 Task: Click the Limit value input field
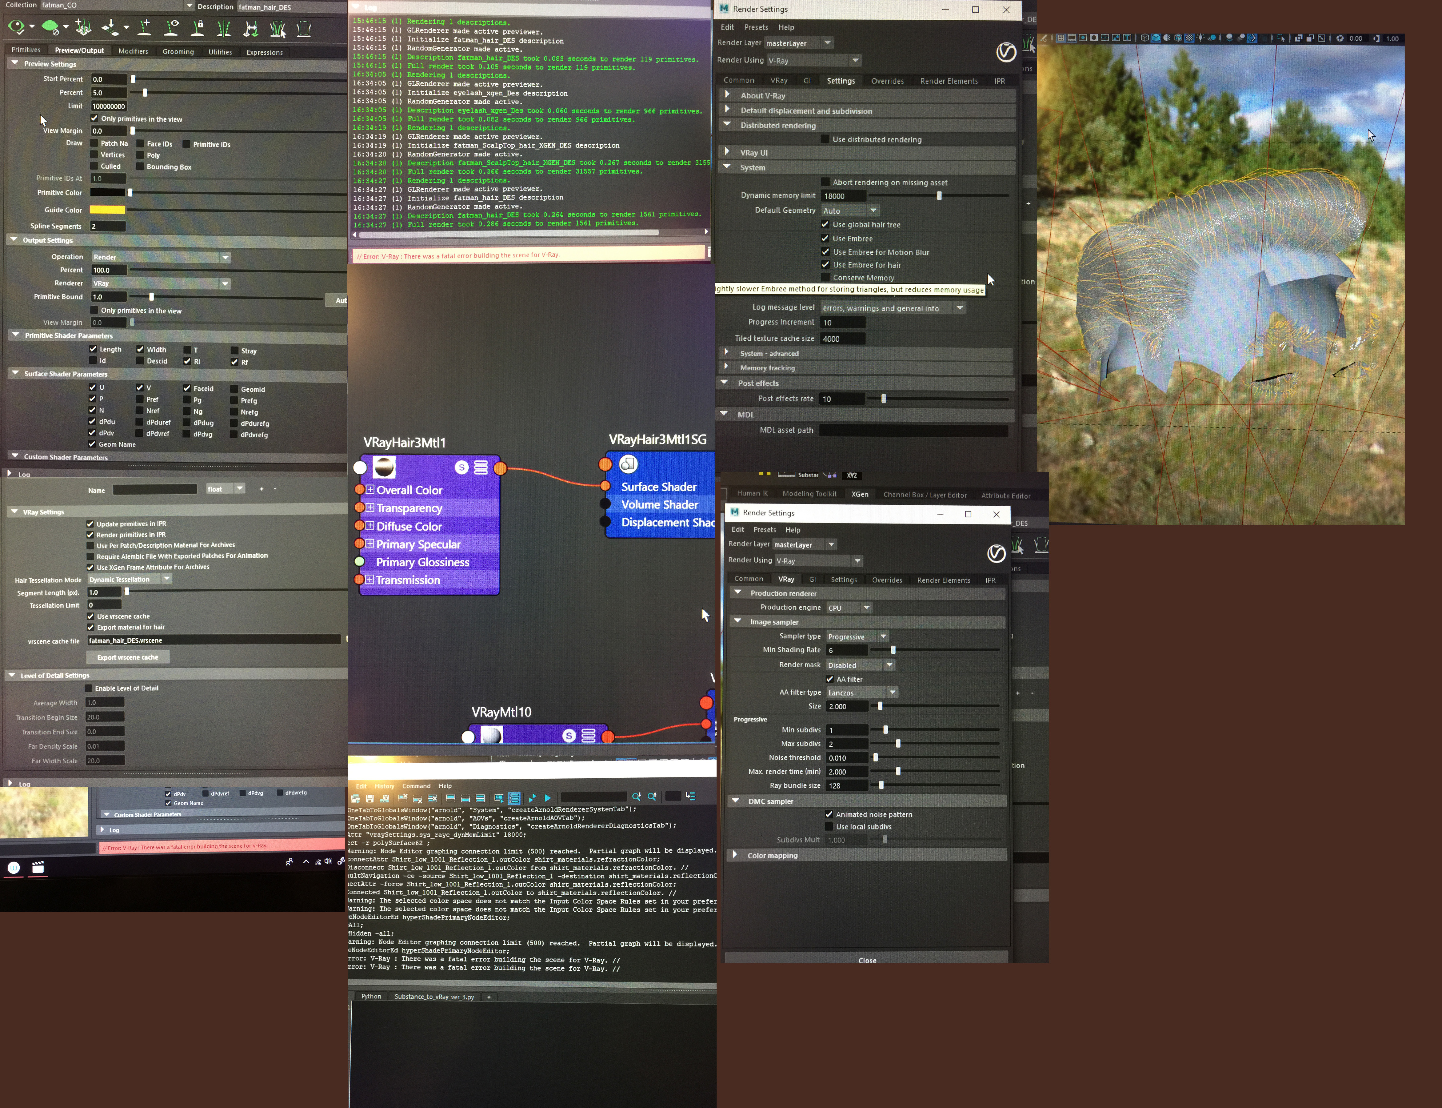pos(109,106)
